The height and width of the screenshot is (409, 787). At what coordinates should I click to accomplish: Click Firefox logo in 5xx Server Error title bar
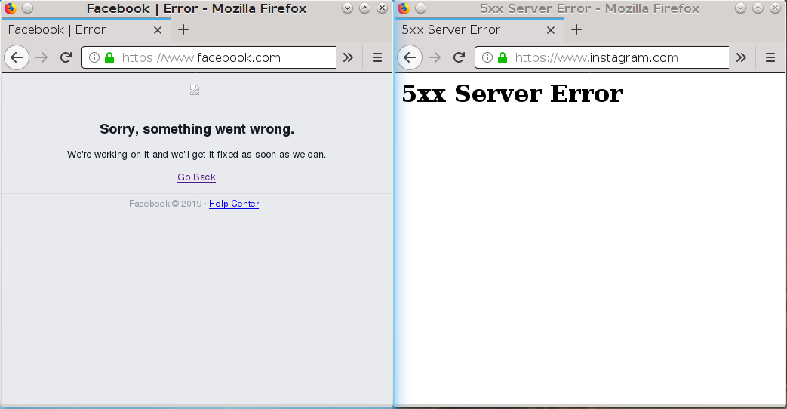coord(404,8)
